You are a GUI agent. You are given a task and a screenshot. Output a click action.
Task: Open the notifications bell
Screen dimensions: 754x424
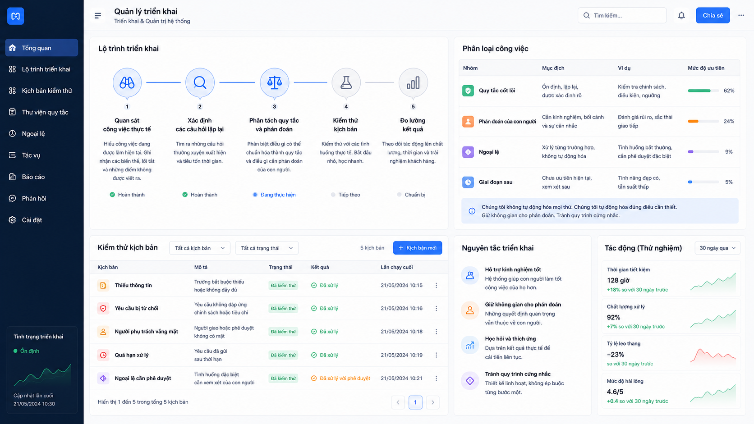(681, 15)
